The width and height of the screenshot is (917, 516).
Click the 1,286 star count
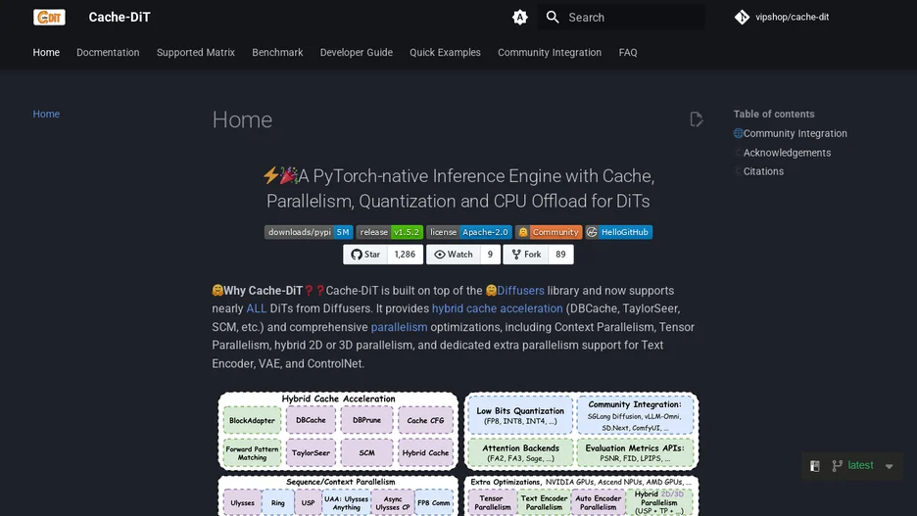tap(405, 255)
